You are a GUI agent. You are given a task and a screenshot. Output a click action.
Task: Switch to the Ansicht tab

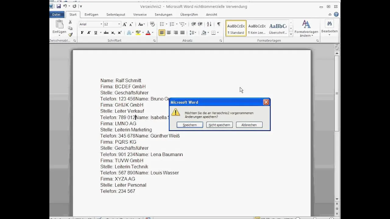click(211, 15)
